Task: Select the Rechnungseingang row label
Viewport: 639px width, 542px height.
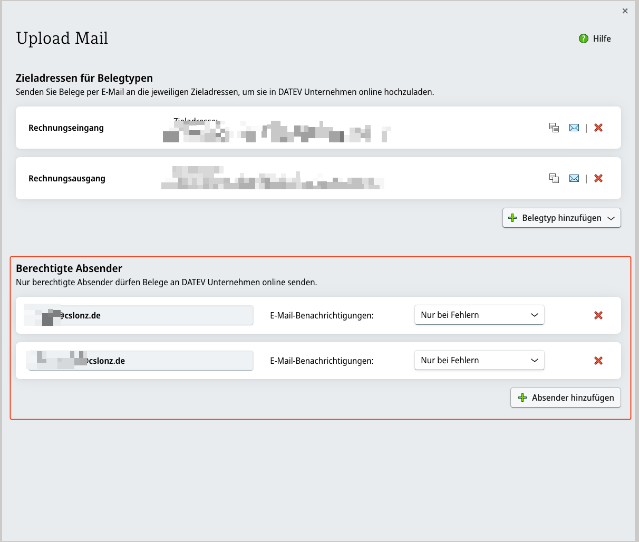Action: (66, 128)
